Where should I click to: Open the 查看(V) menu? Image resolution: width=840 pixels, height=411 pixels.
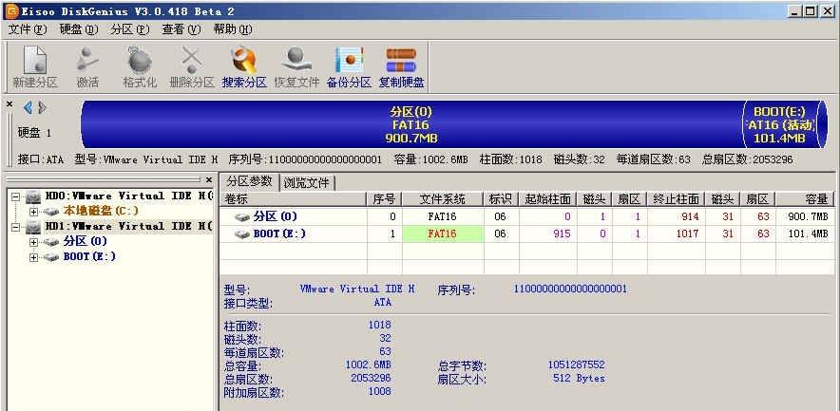click(181, 29)
